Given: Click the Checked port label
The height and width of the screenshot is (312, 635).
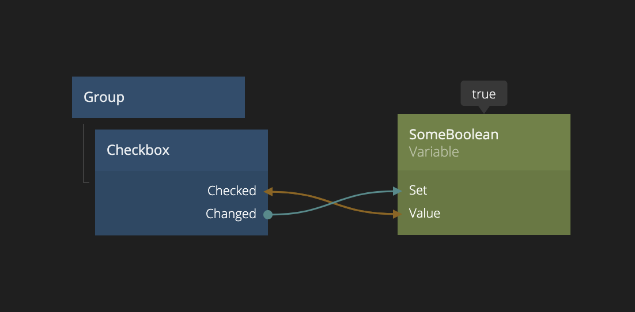Looking at the screenshot, I should pyautogui.click(x=232, y=191).
